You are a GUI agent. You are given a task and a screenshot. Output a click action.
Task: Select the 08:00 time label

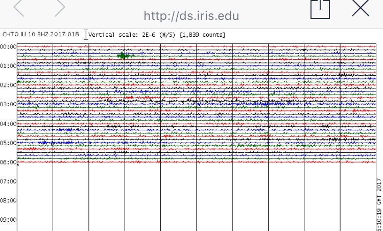tap(8, 200)
